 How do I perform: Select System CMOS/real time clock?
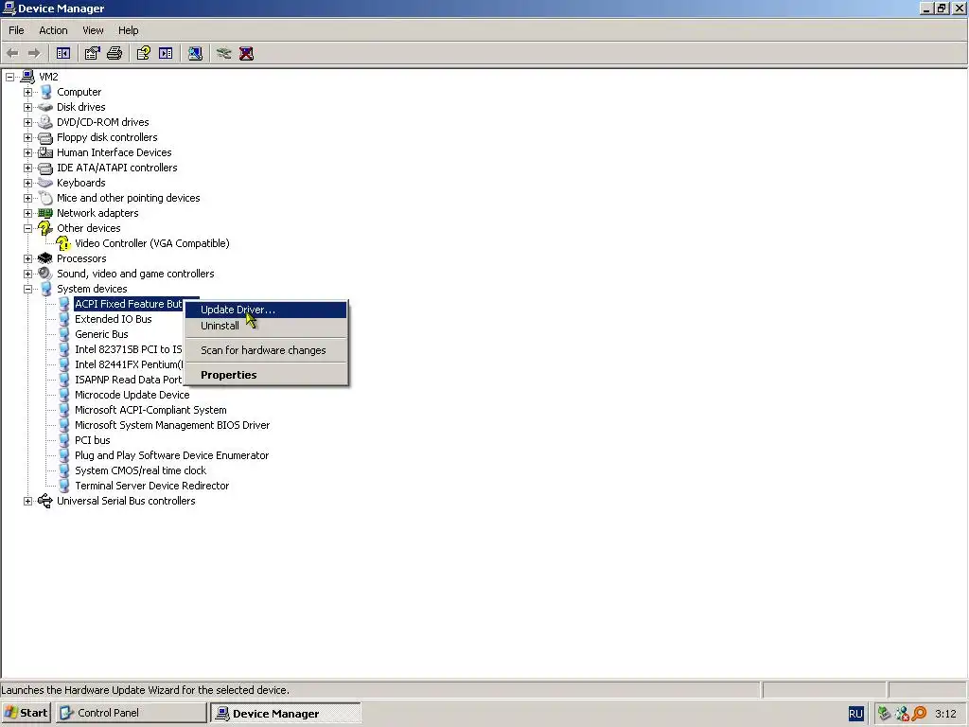pyautogui.click(x=140, y=470)
